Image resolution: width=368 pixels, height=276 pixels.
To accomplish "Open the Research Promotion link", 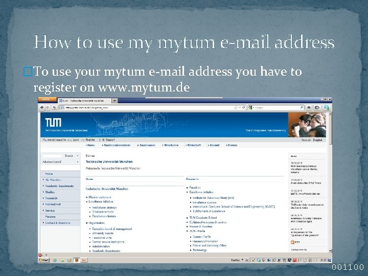I will (205, 241).
